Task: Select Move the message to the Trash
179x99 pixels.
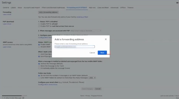Action: point(39,66)
